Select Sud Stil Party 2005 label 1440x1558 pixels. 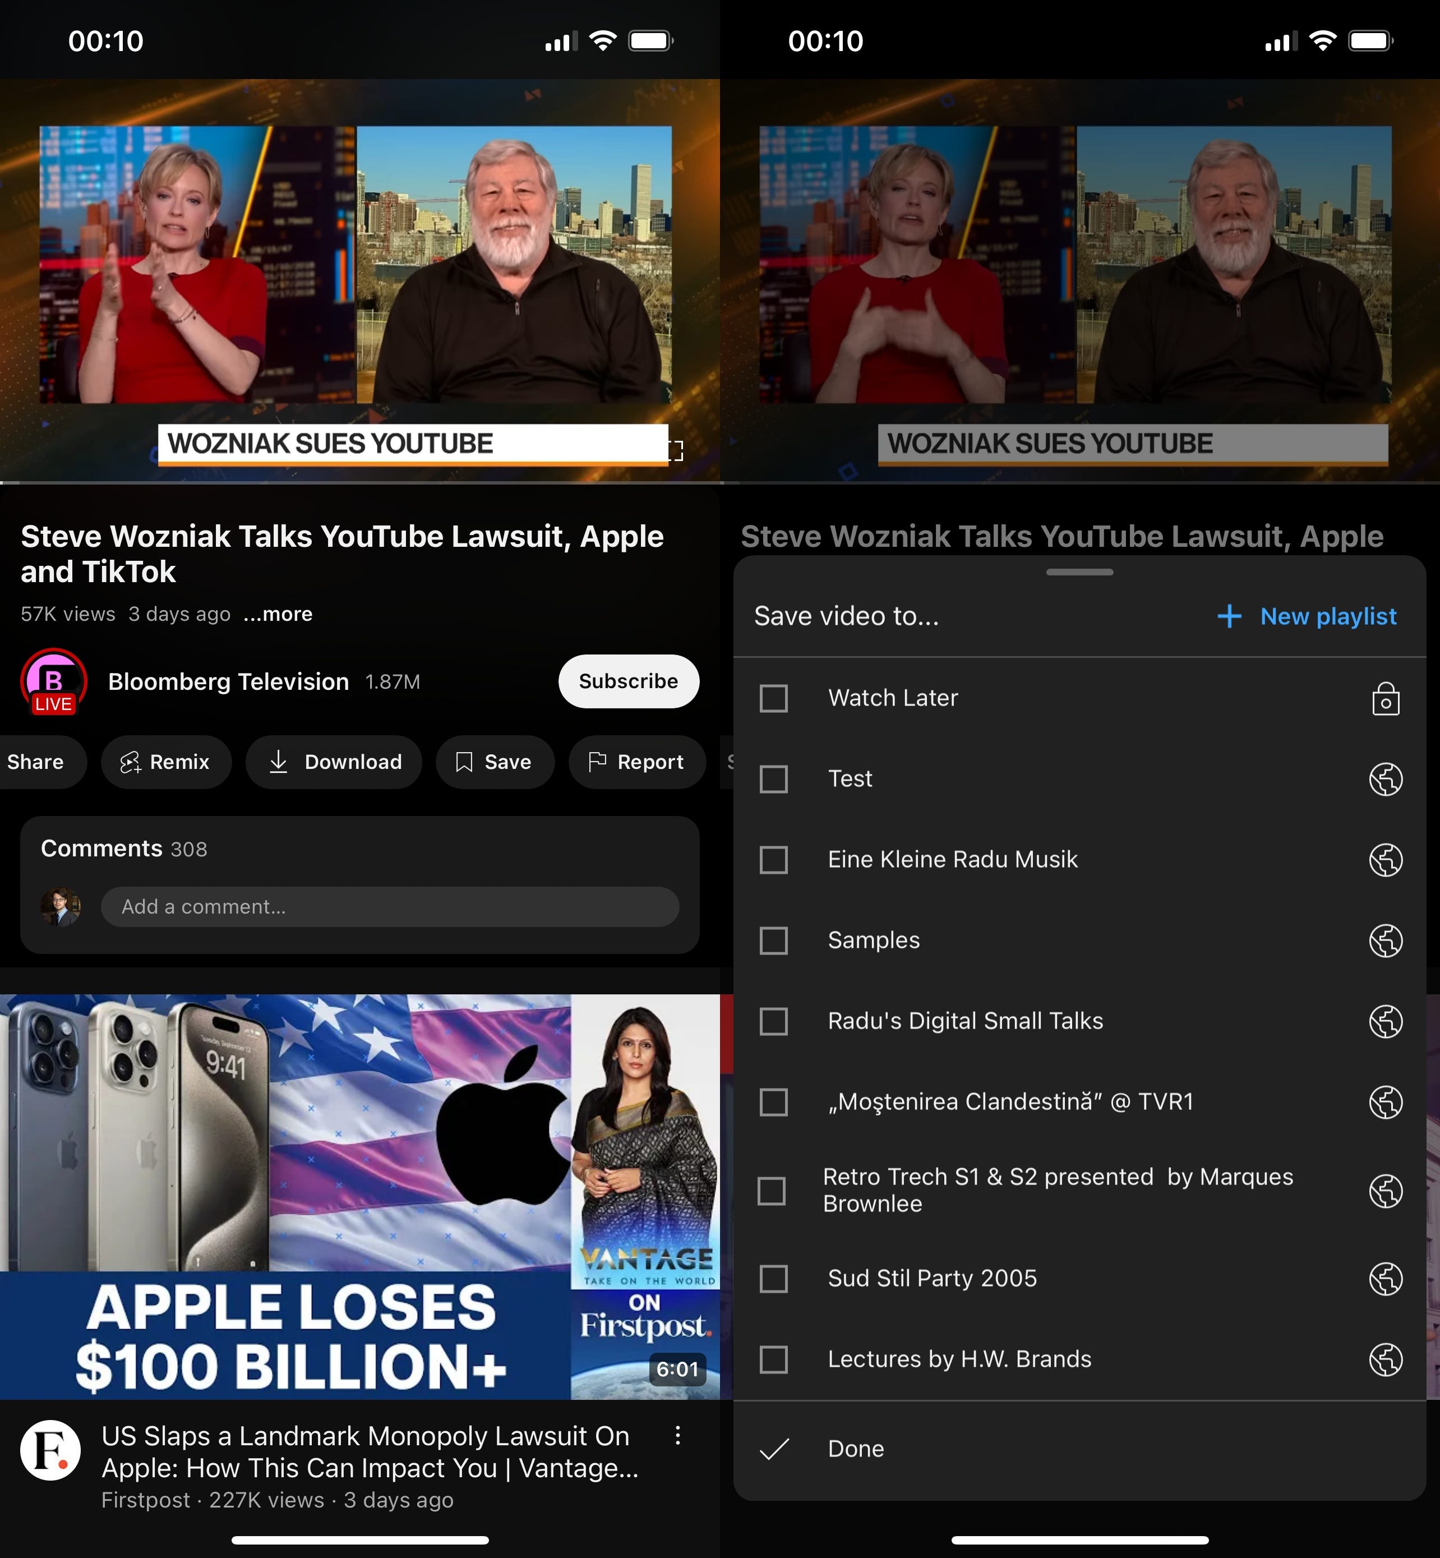(932, 1279)
